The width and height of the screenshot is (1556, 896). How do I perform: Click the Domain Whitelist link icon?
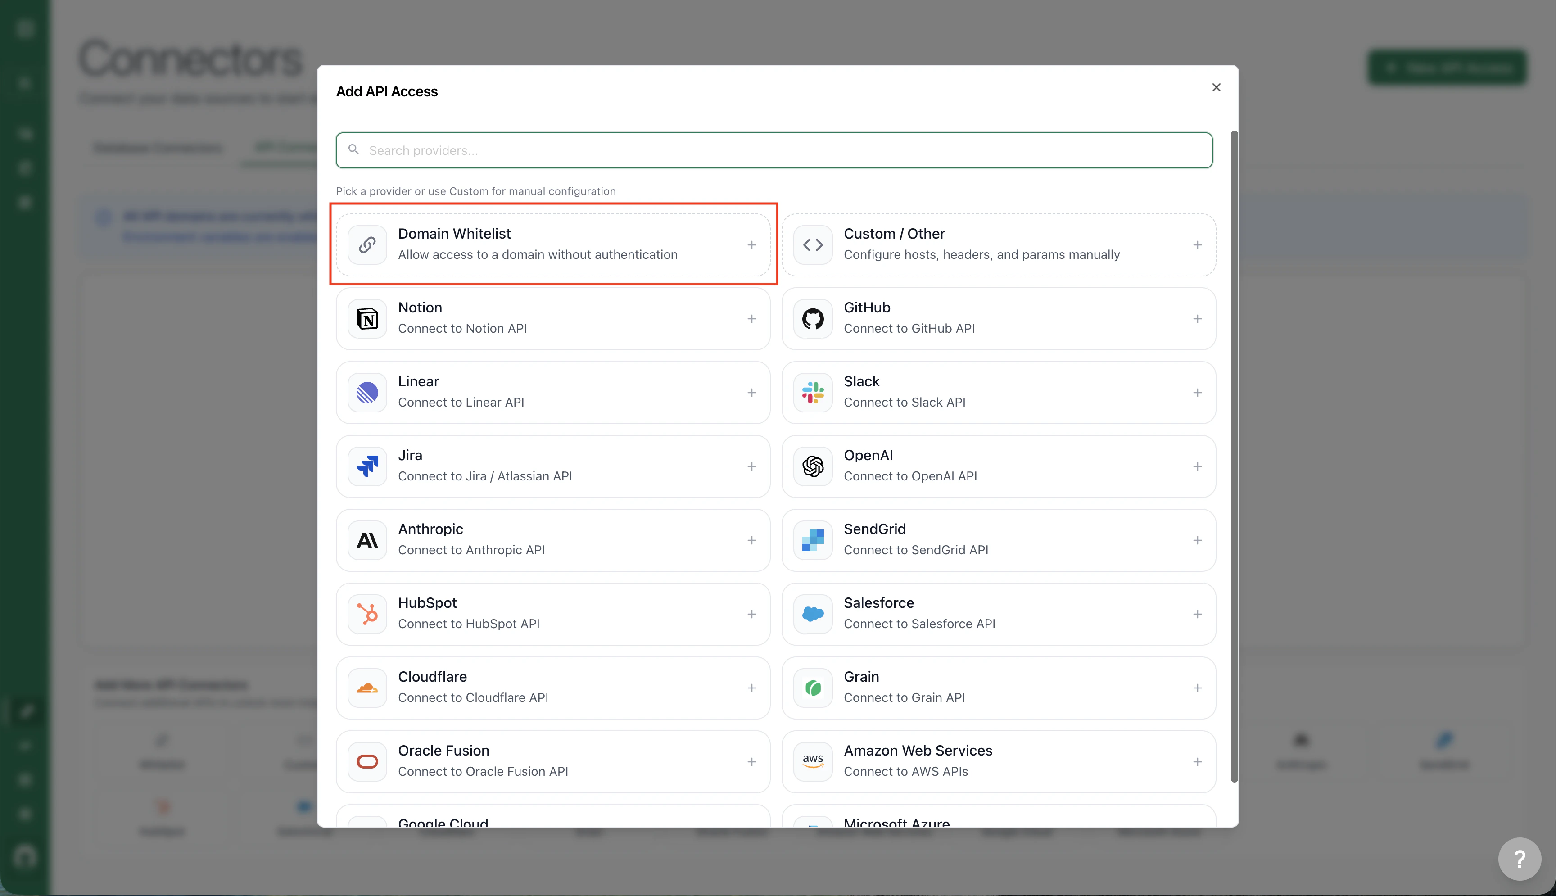367,245
